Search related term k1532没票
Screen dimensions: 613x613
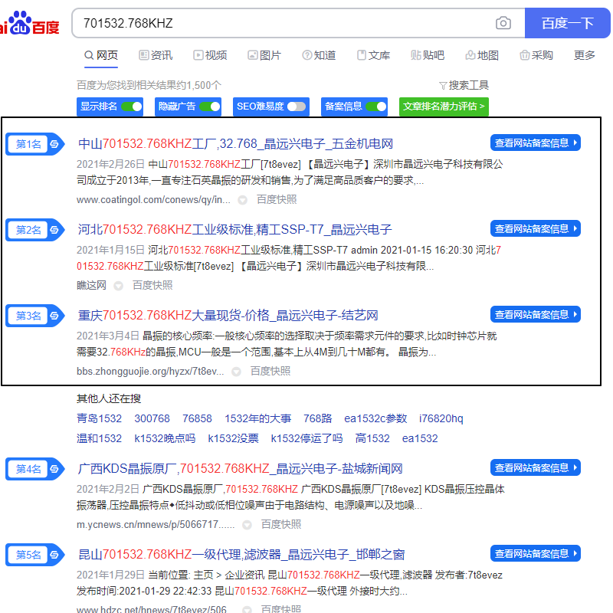233,438
